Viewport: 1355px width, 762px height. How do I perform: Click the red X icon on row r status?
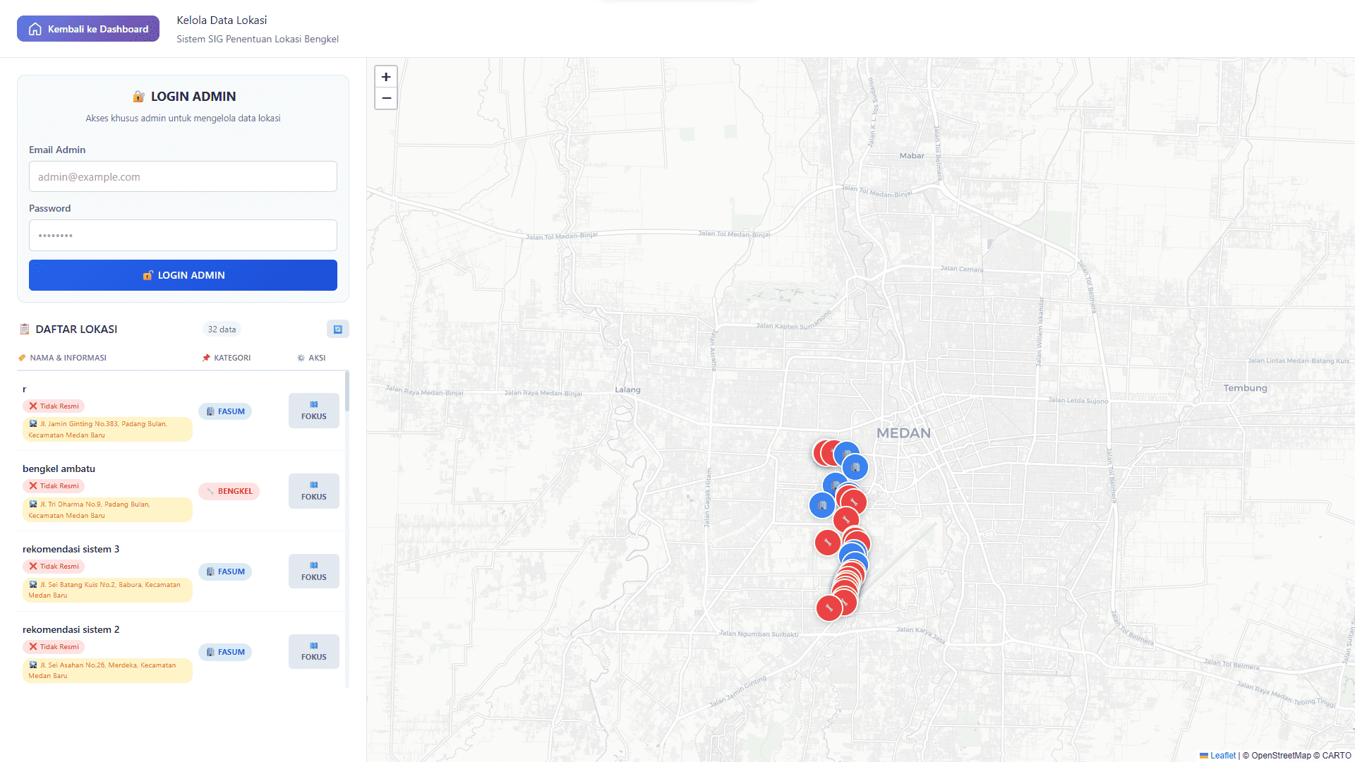tap(33, 406)
